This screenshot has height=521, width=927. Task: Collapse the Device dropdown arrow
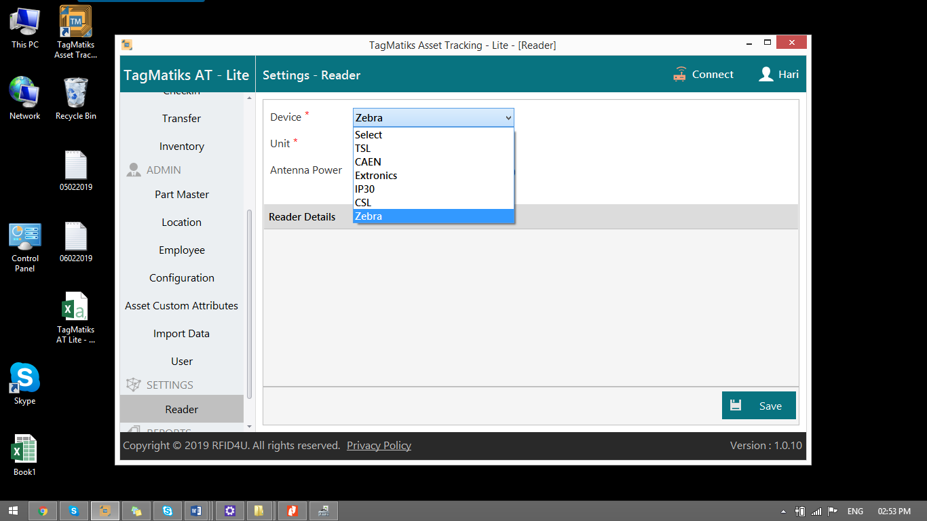coord(508,118)
